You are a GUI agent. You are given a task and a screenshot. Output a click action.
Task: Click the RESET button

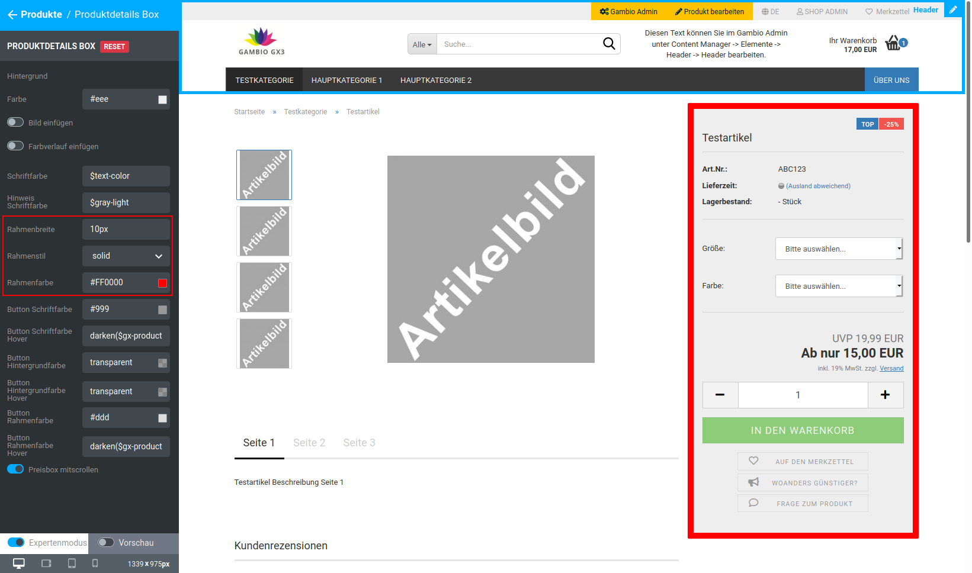[114, 46]
